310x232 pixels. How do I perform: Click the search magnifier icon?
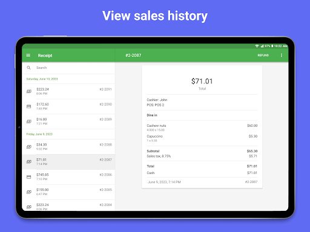[29, 68]
